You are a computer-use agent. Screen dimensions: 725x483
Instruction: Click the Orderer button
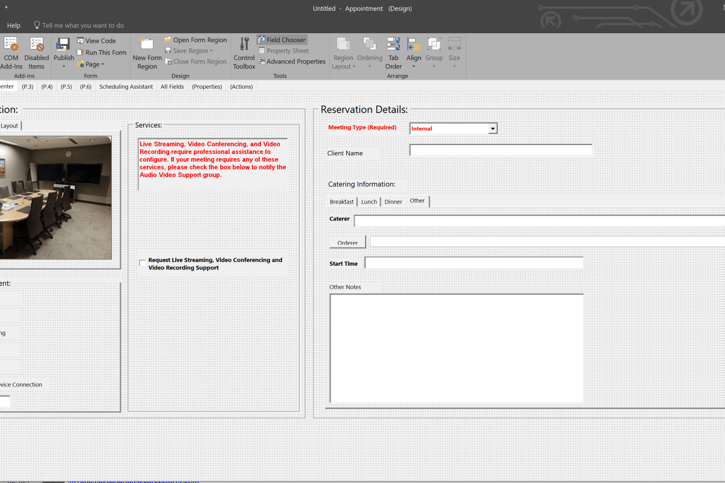[347, 243]
